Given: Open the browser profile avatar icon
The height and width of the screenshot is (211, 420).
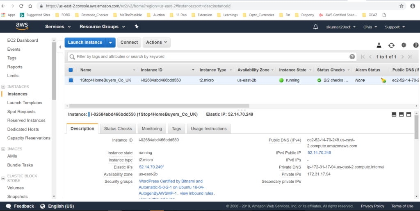Looking at the screenshot, I should [x=413, y=6].
